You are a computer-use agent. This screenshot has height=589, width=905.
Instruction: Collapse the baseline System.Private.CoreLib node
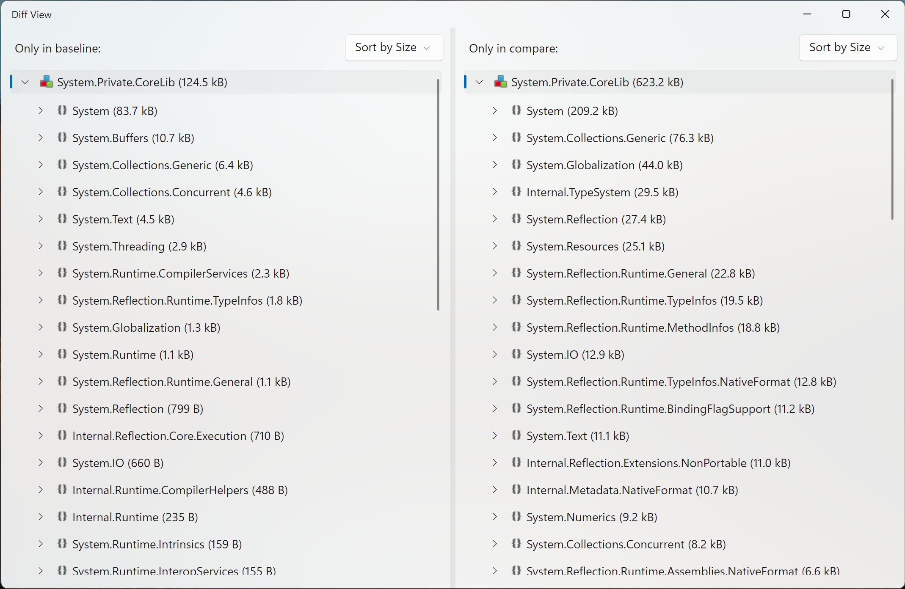pyautogui.click(x=25, y=82)
